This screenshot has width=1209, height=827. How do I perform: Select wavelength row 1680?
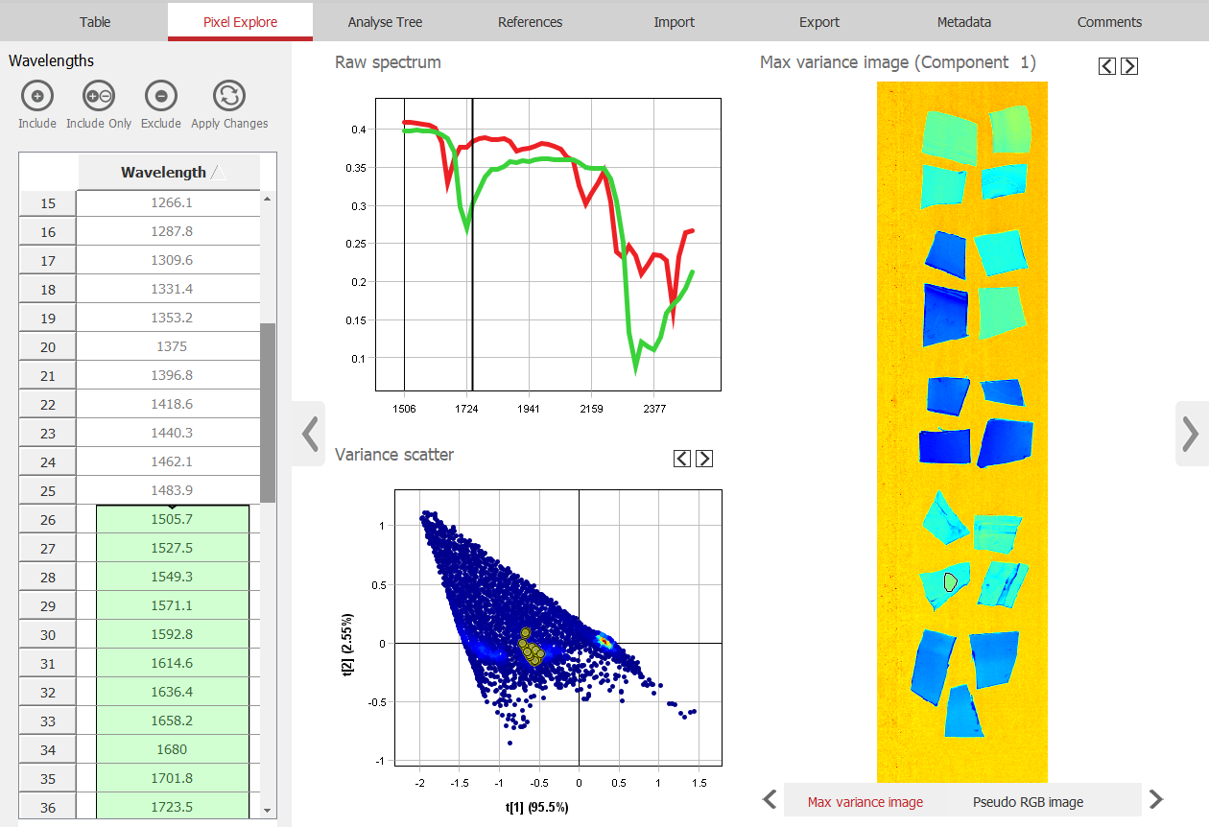173,749
